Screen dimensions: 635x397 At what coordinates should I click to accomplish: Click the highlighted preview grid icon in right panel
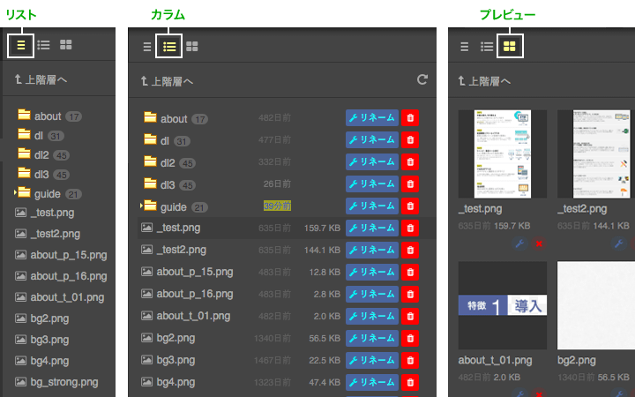pyautogui.click(x=510, y=46)
